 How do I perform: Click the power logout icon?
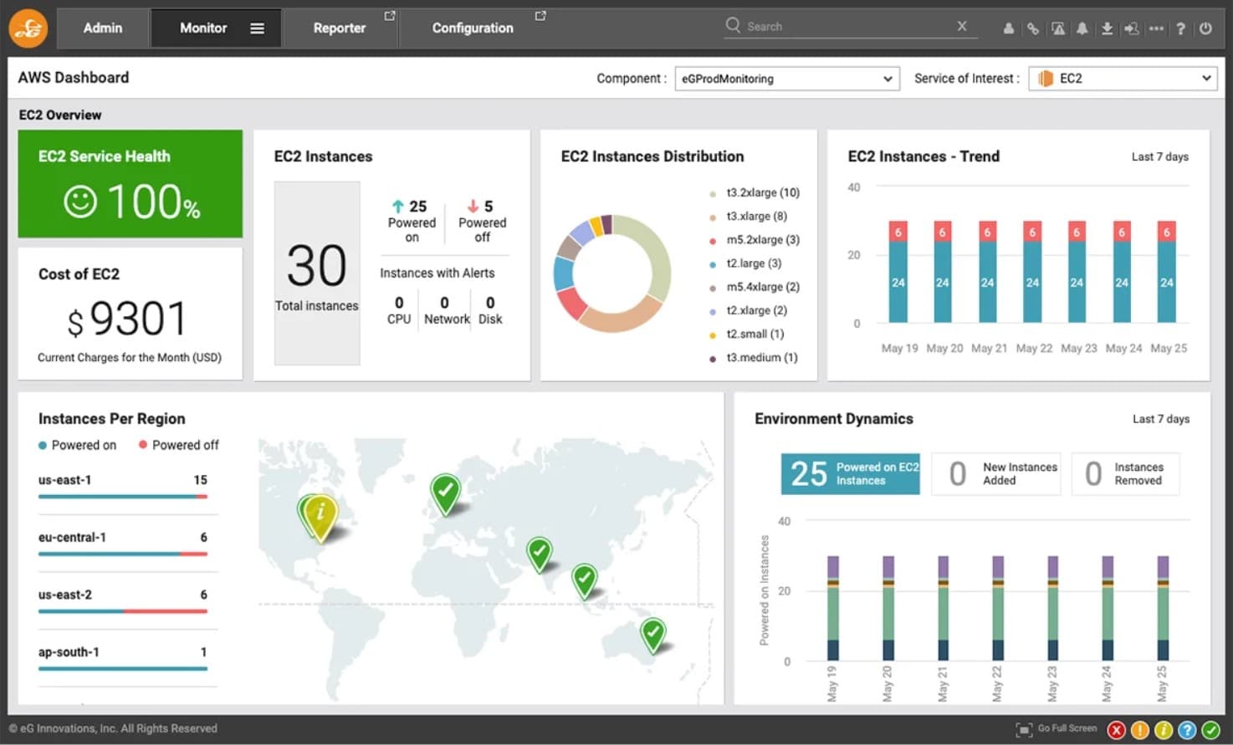(x=1205, y=28)
